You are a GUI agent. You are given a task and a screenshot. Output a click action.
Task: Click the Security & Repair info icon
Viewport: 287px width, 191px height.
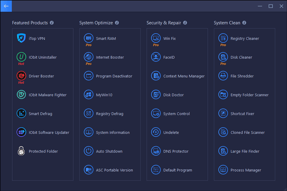pos(185,23)
